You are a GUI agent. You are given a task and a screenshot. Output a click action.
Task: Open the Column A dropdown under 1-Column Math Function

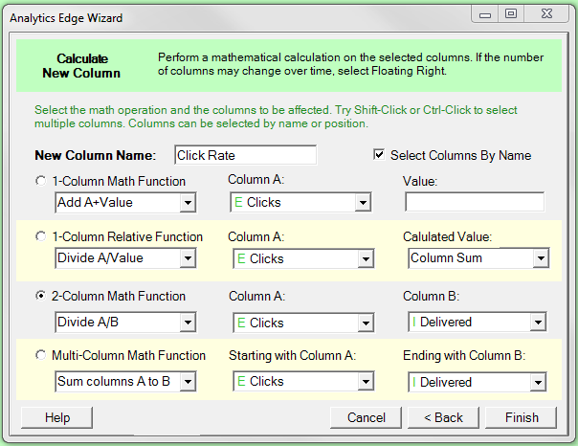point(300,202)
